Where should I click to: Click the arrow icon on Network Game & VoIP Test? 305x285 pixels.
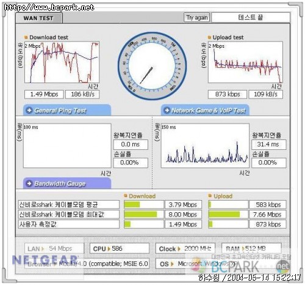167,110
